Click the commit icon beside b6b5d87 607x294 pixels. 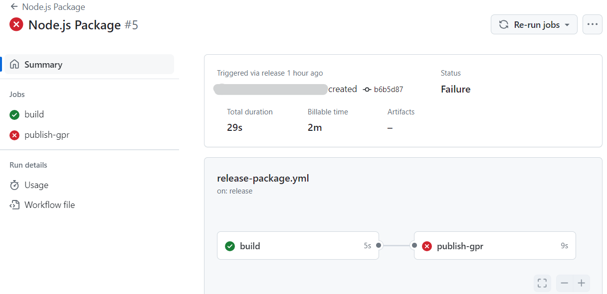point(366,89)
